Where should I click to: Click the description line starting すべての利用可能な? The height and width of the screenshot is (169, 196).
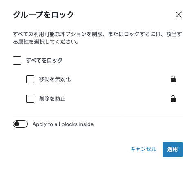[98, 34]
